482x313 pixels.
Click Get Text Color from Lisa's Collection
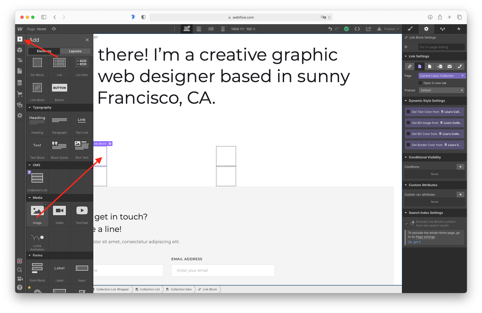coord(434,112)
